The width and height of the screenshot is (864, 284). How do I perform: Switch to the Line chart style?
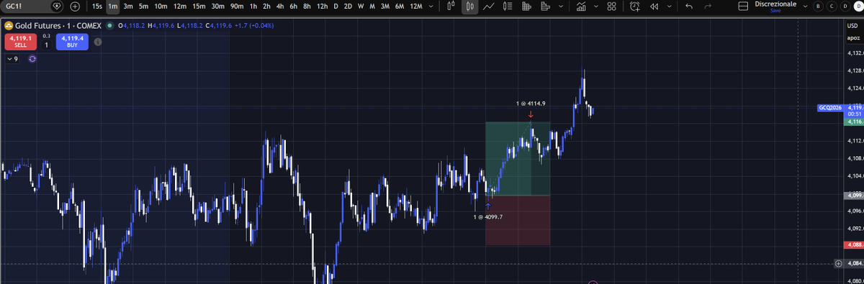(x=489, y=6)
